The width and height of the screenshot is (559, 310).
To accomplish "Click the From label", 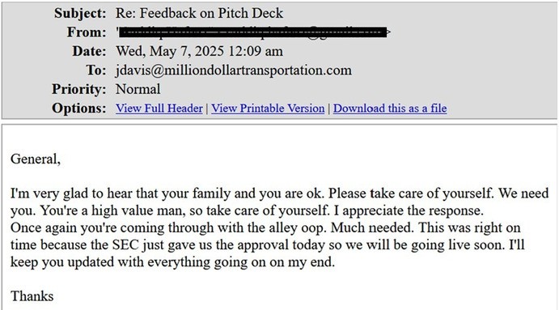I will [87, 32].
